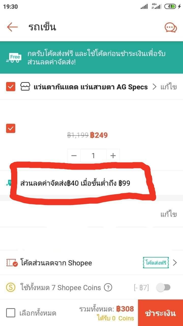Check the เลือกทั้งหมด select-all checkbox
This screenshot has height=326, width=183.
coord(11,313)
